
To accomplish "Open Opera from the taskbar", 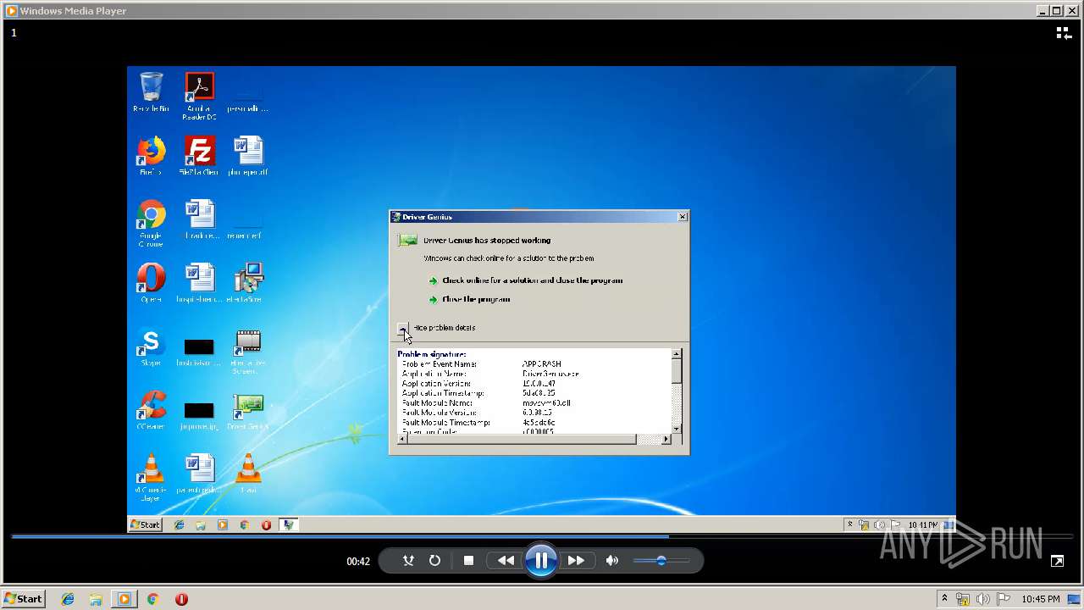I will coord(181,599).
